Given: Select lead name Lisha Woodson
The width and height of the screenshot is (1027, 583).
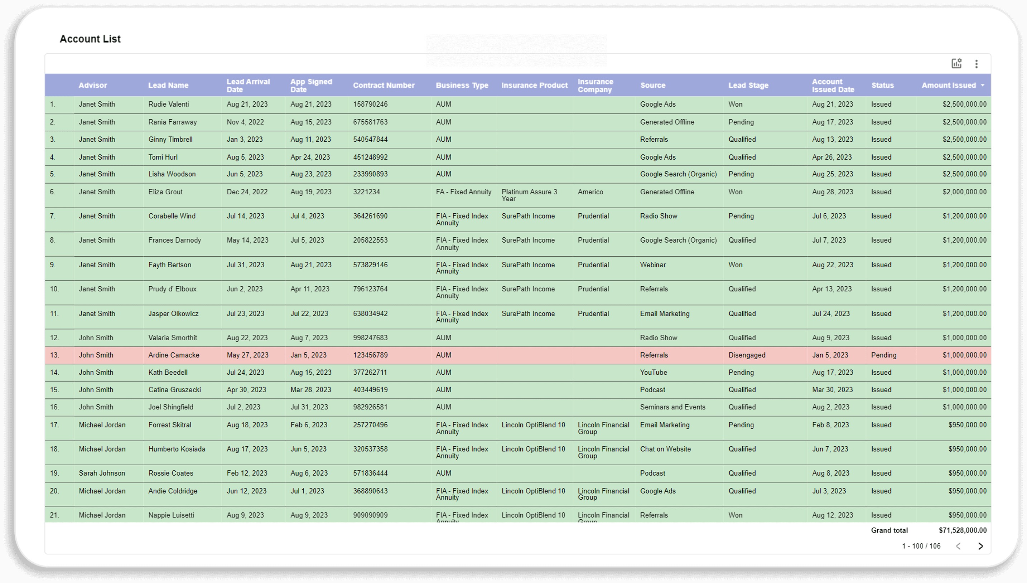Looking at the screenshot, I should coord(172,174).
